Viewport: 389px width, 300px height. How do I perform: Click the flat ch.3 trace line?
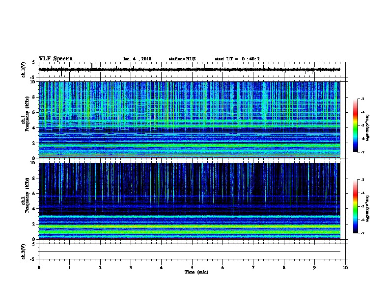pos(189,252)
